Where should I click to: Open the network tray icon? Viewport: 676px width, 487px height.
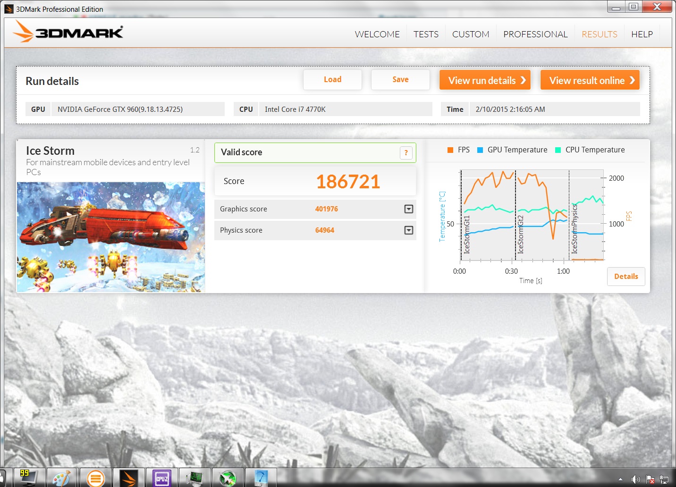tap(664, 479)
